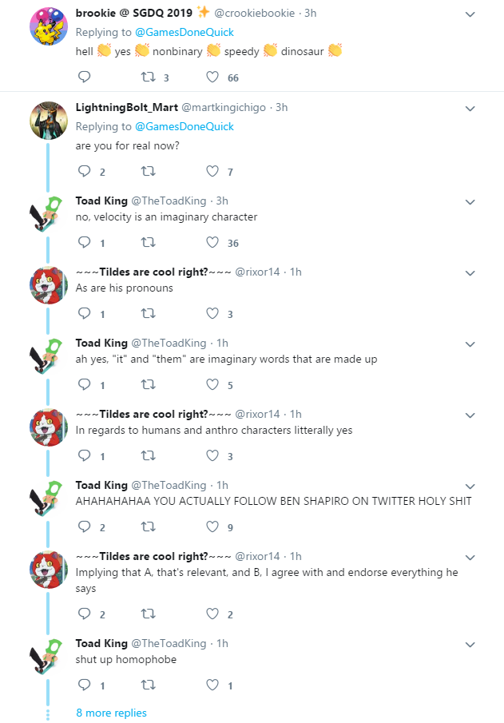Like the Ben Shapiro all-caps tweet

click(x=212, y=526)
